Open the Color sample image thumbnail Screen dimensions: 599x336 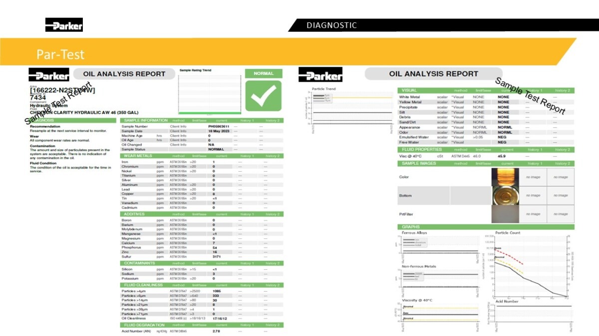tap(505, 177)
